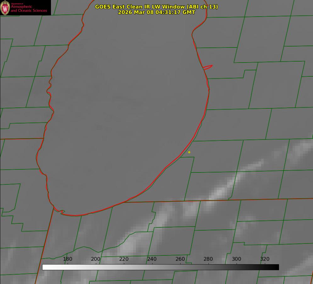
Task: Select the 220 colorbar tick label
Action: coord(124,259)
